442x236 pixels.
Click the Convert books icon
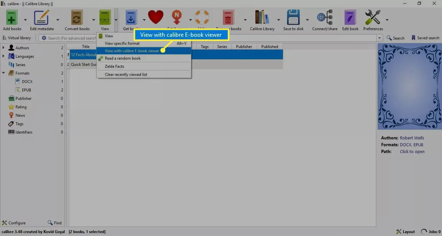click(77, 18)
